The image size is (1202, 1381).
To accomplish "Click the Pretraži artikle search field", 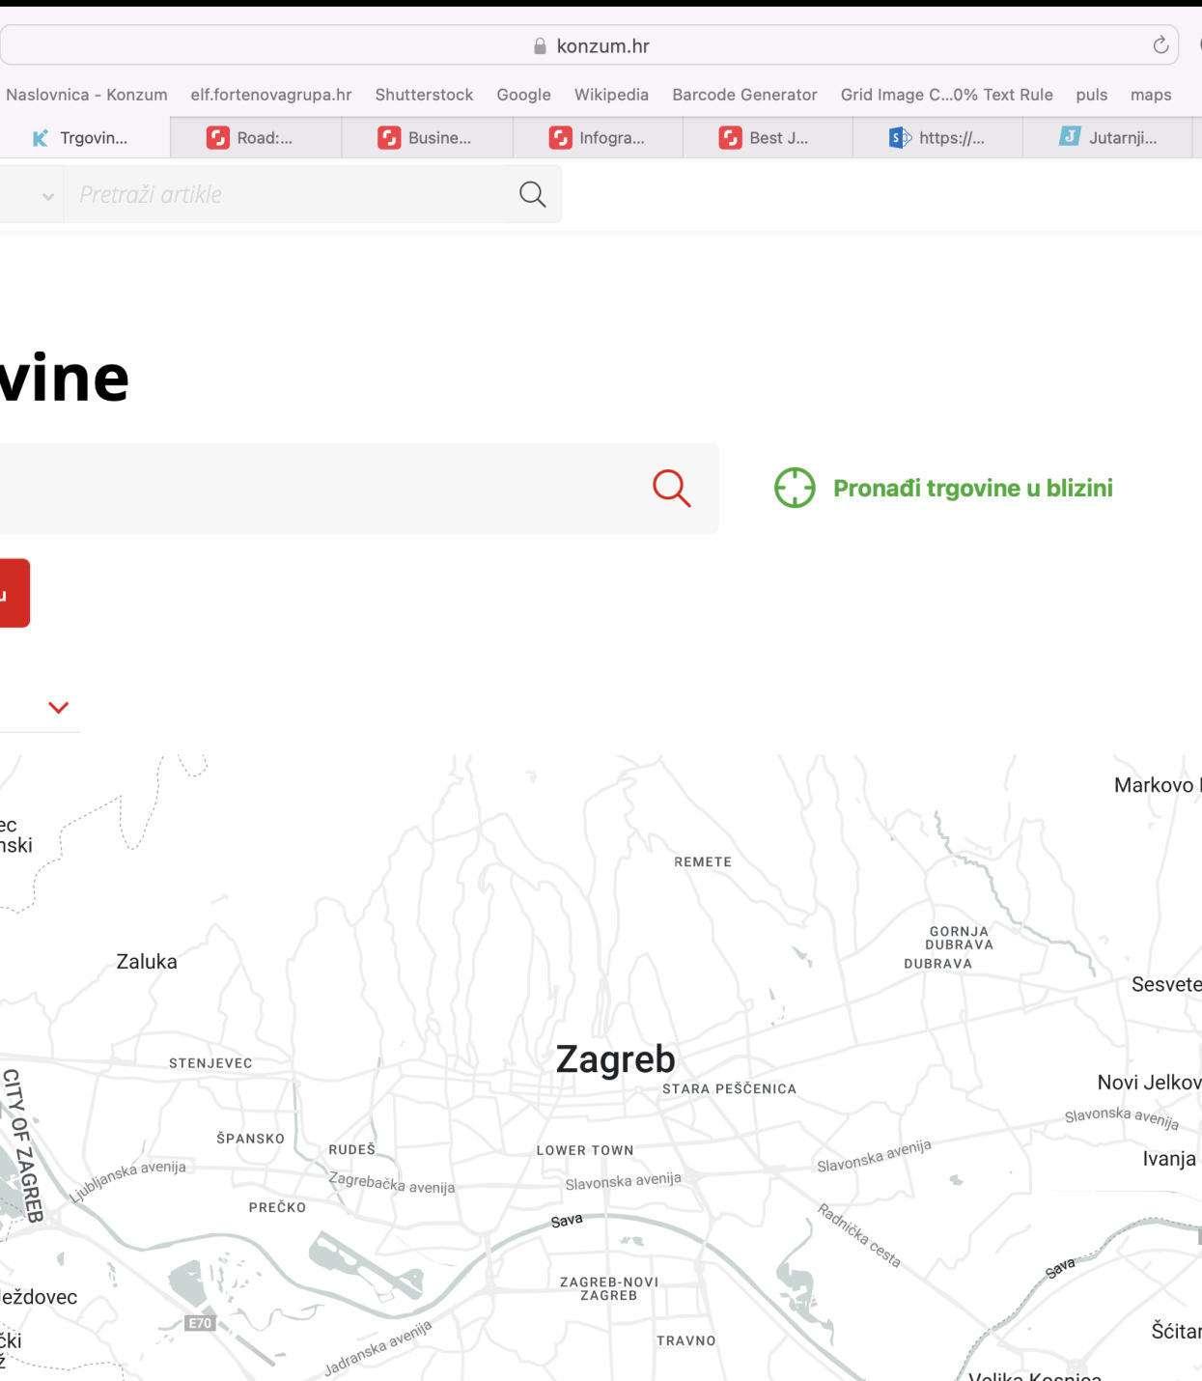I will [285, 194].
